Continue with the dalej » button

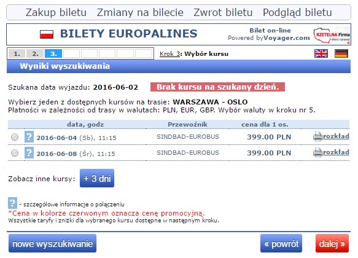coord(332,243)
